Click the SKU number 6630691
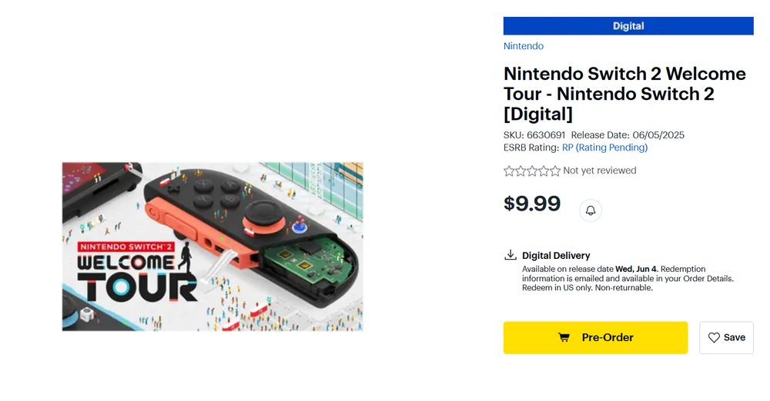Image resolution: width=770 pixels, height=401 pixels. tap(546, 135)
